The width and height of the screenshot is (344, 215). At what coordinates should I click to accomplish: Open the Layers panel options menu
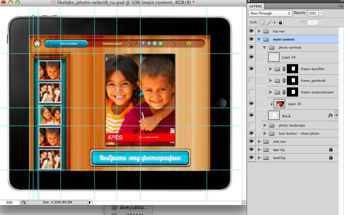[340, 6]
